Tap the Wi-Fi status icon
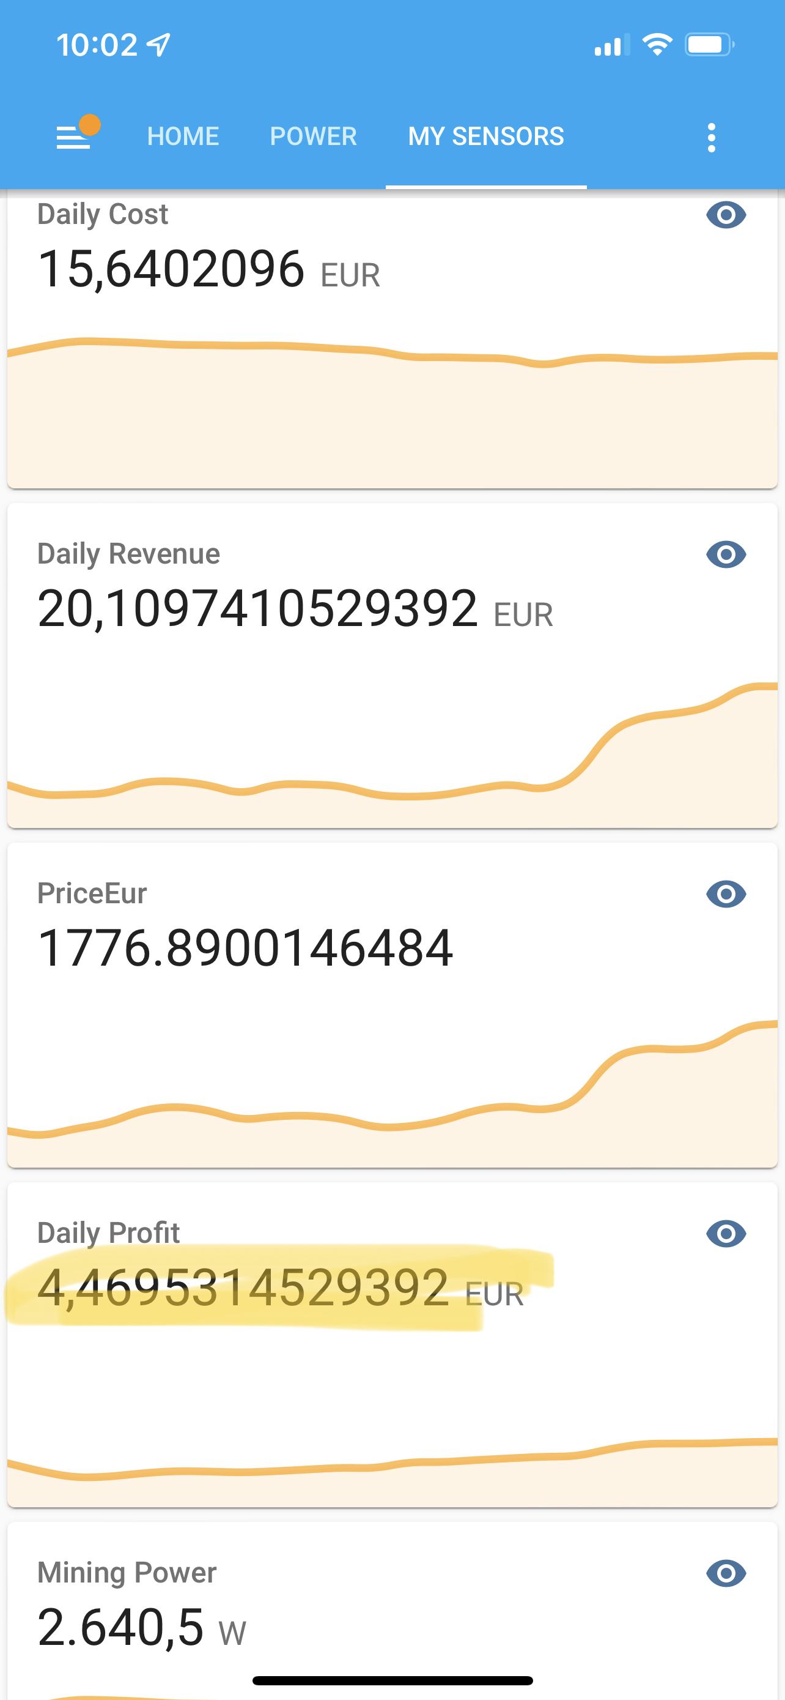This screenshot has width=785, height=1700. (x=657, y=45)
